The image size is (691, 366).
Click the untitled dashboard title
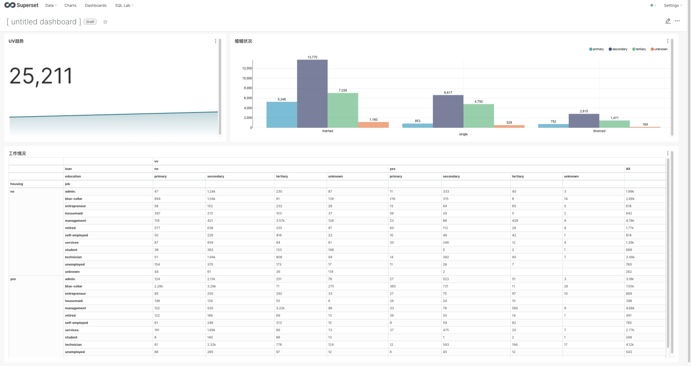44,22
